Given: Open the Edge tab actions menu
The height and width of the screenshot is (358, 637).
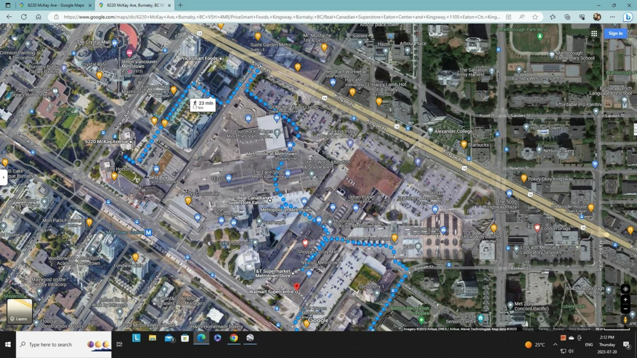Looking at the screenshot, I should (7, 5).
